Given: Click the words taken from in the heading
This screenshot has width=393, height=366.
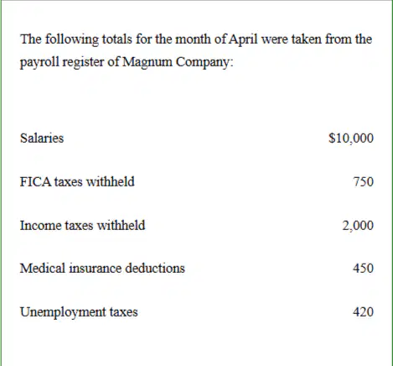Looking at the screenshot, I should point(322,39).
